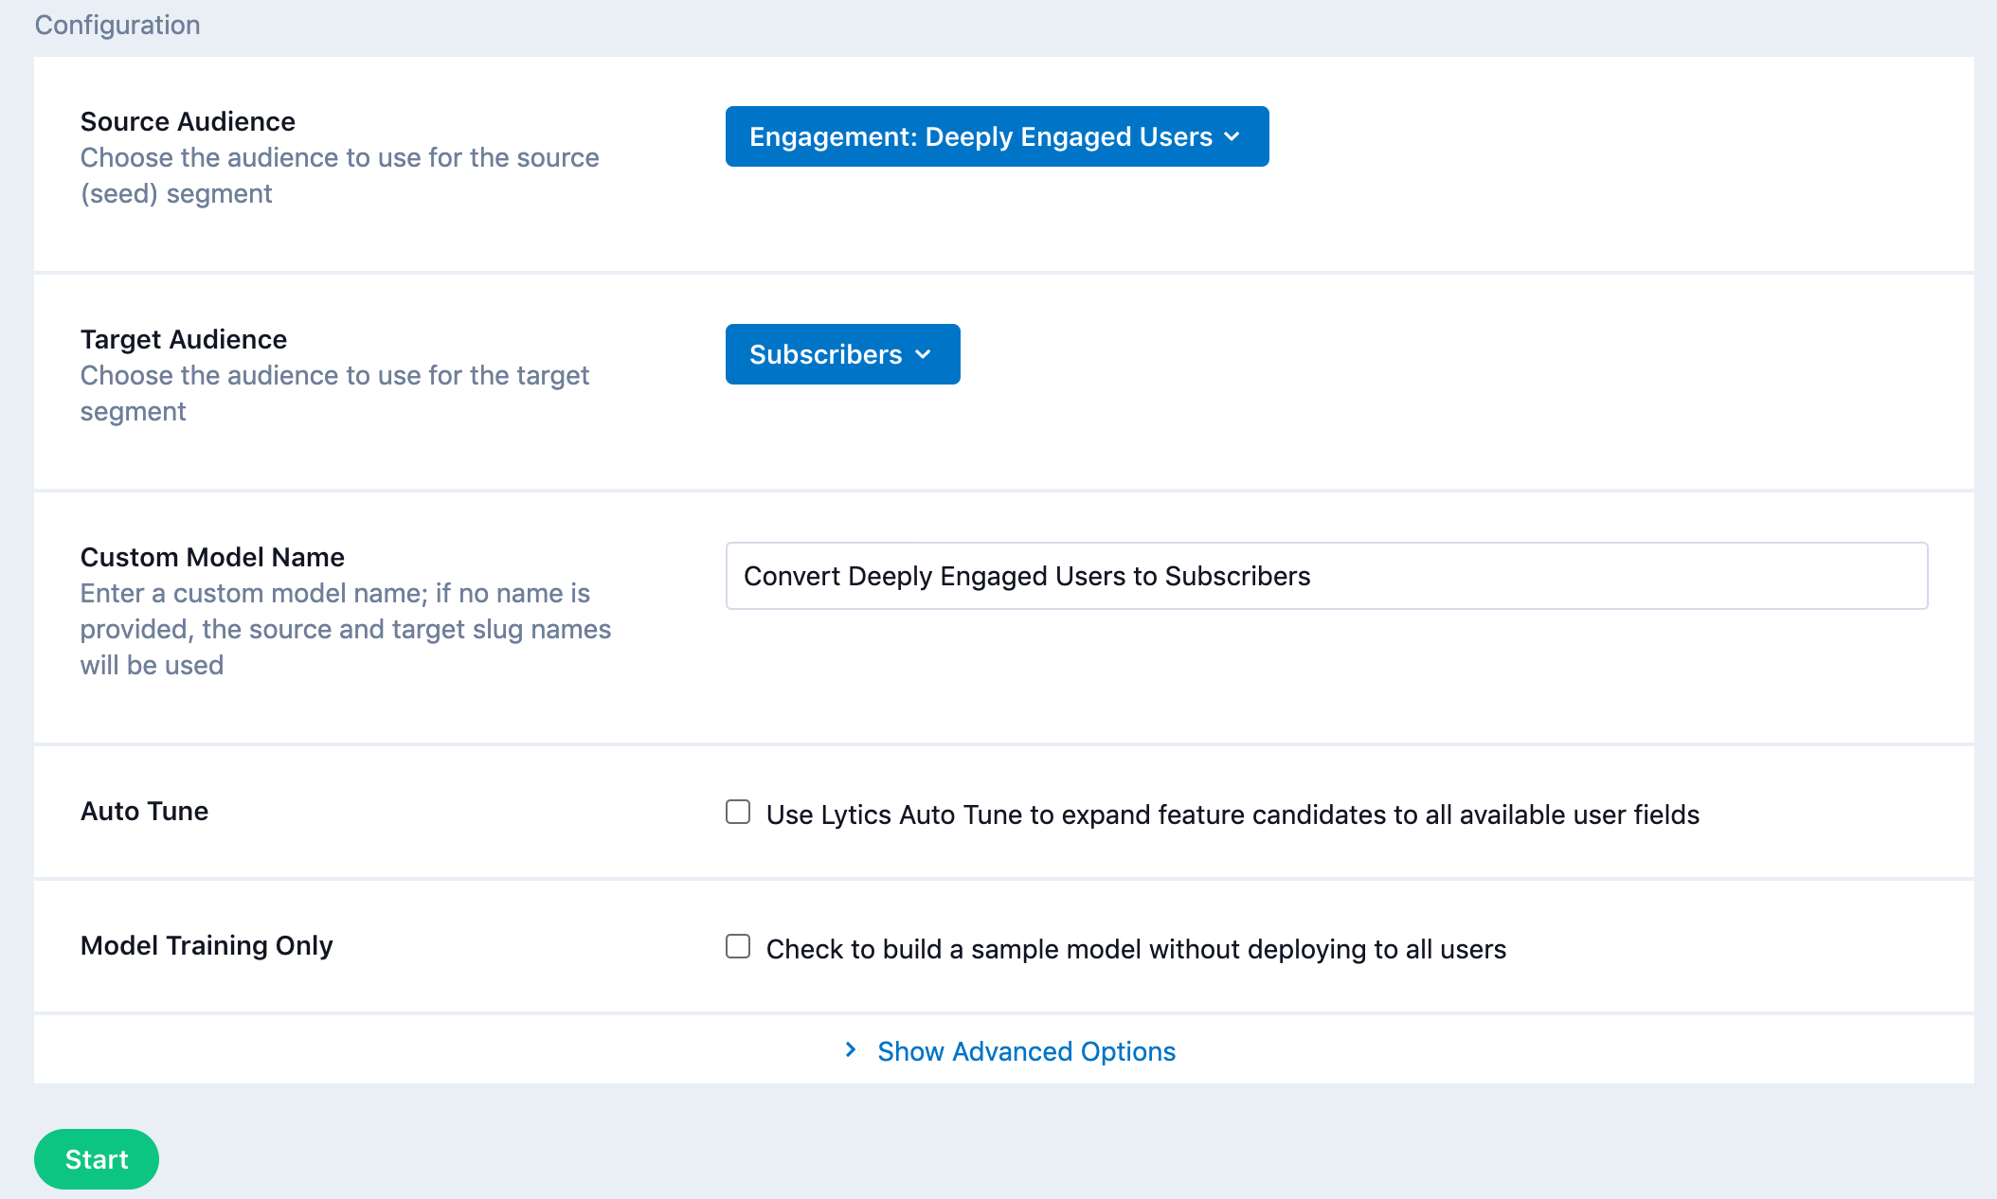Expand Show Advanced Options

(x=1026, y=1051)
